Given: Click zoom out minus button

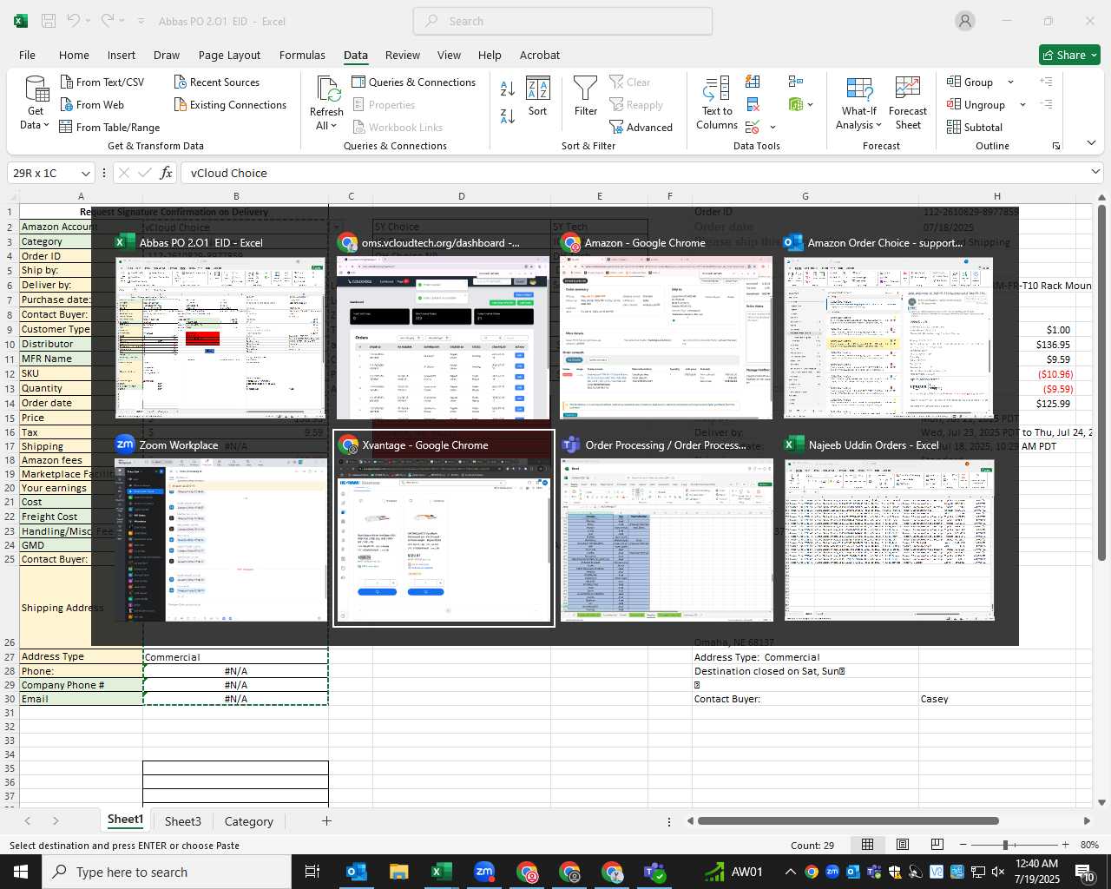Looking at the screenshot, I should point(963,845).
